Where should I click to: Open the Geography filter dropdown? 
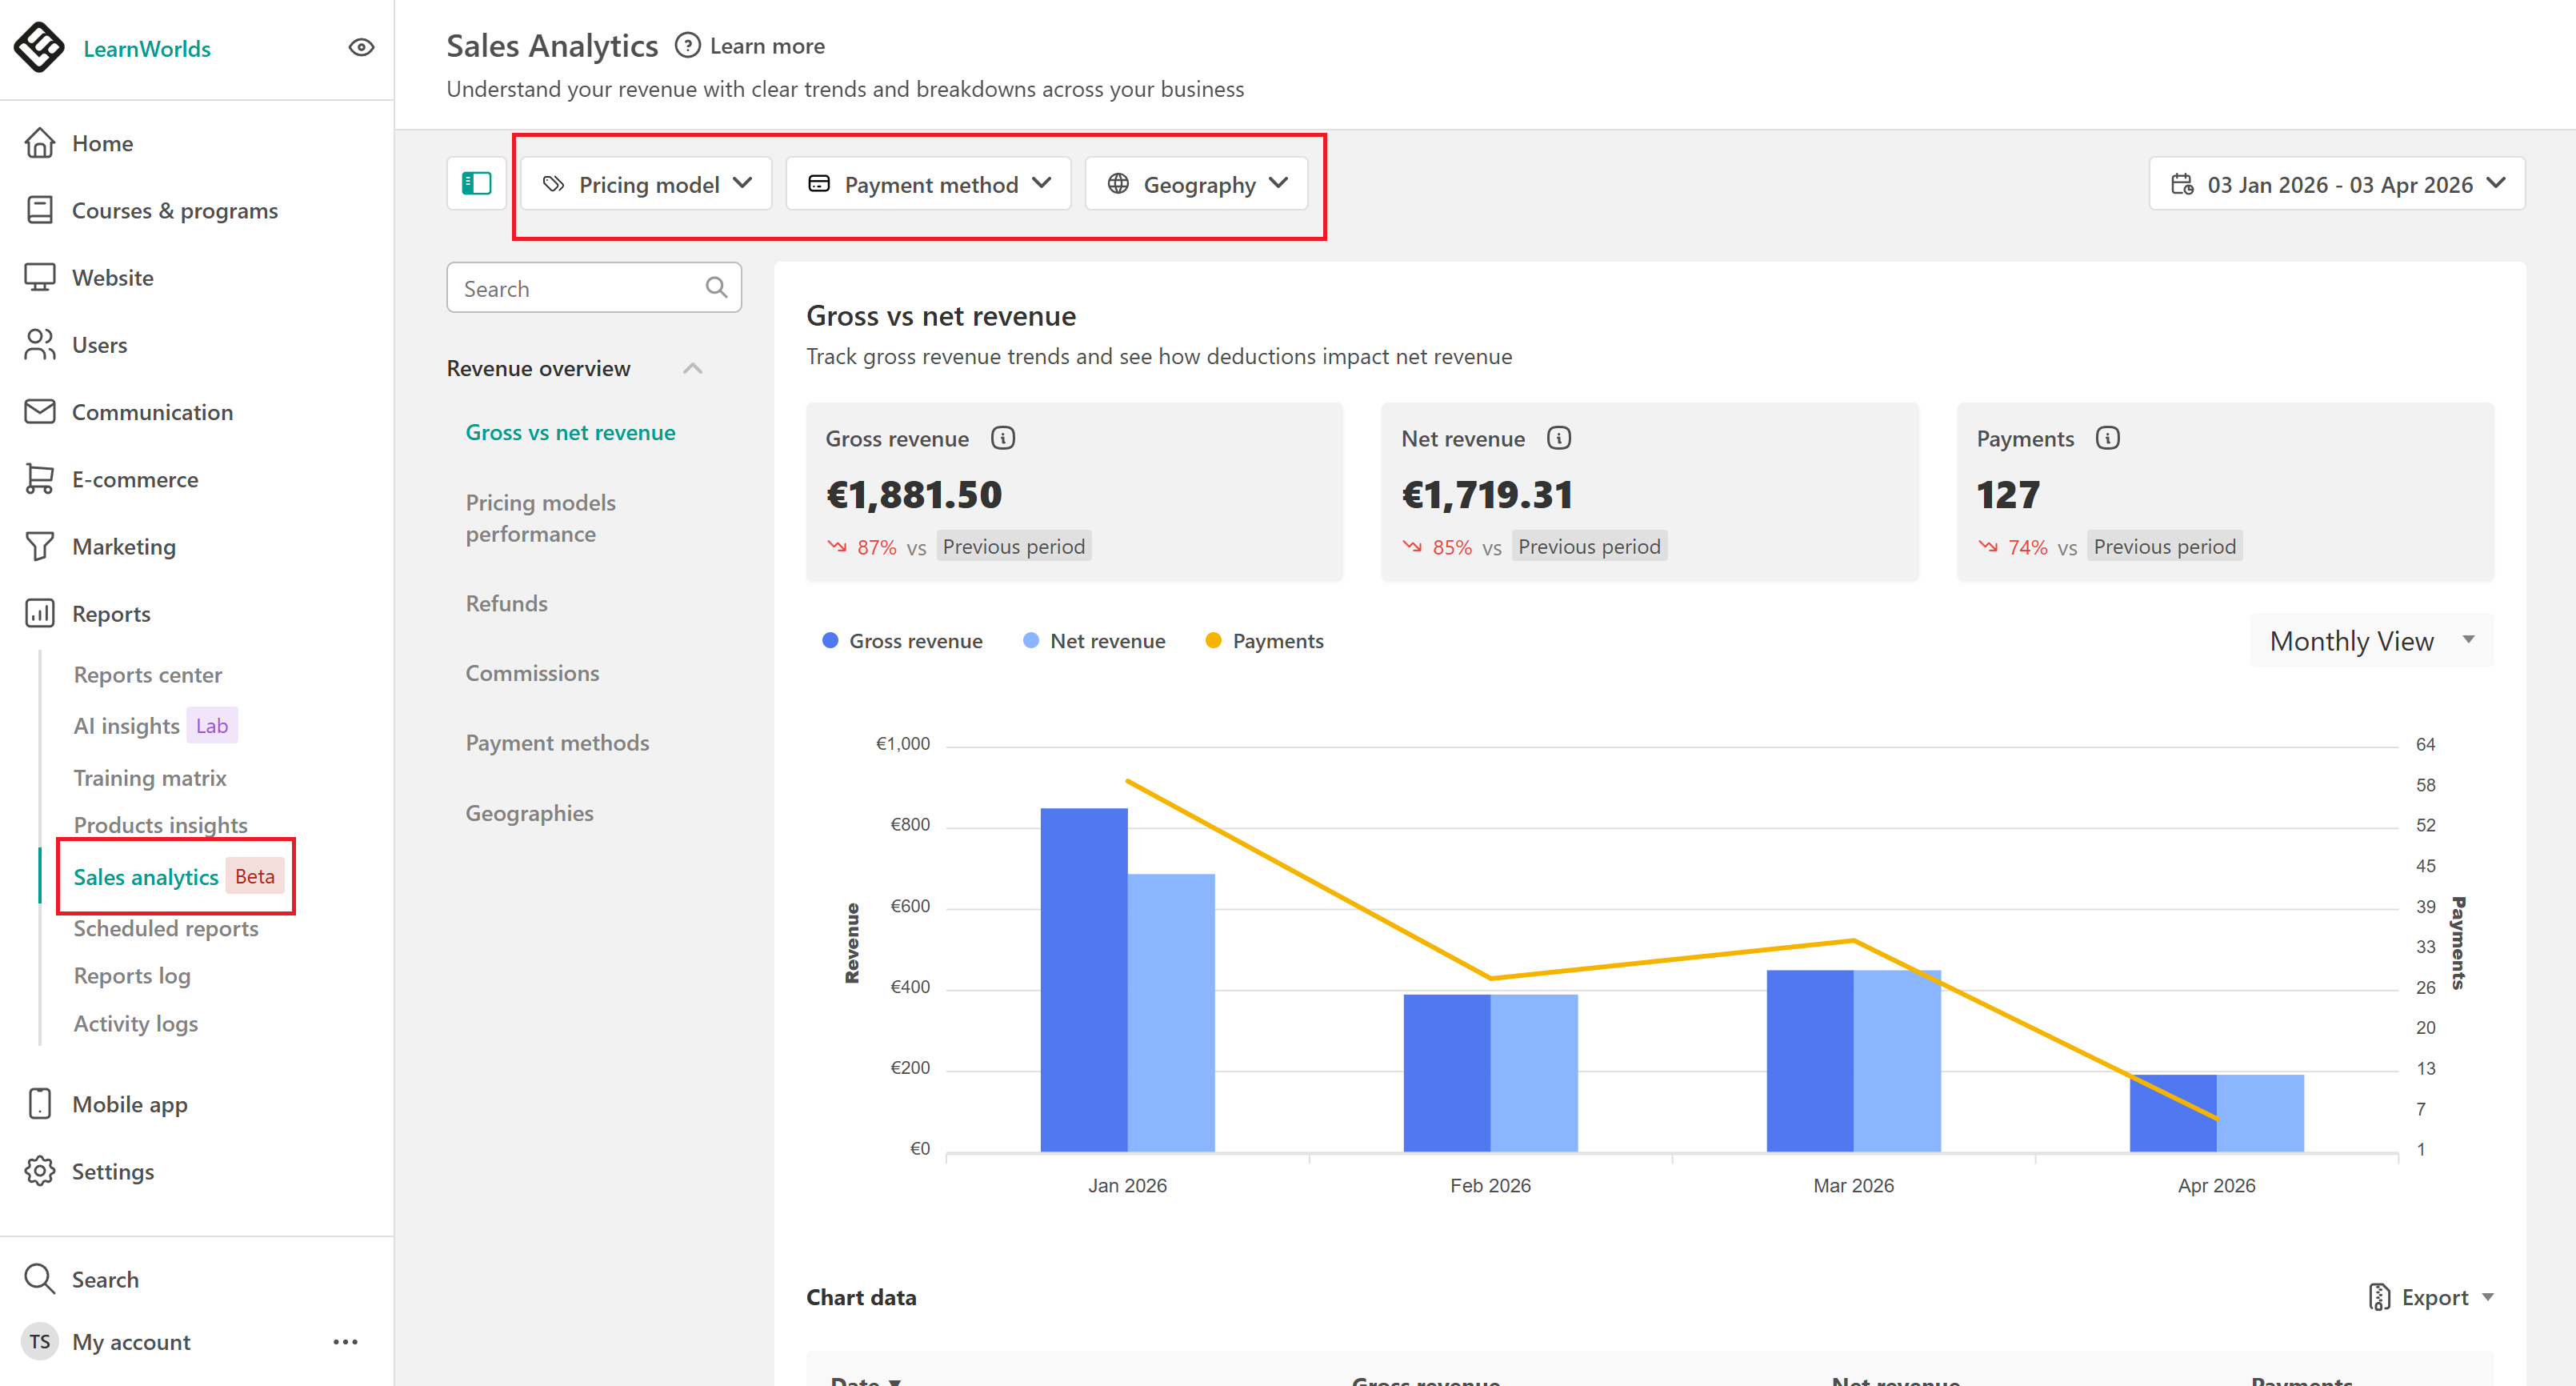(x=1196, y=184)
